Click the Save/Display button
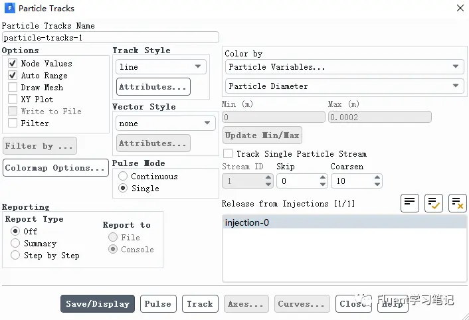Viewport: 469px width, 320px height. point(98,304)
